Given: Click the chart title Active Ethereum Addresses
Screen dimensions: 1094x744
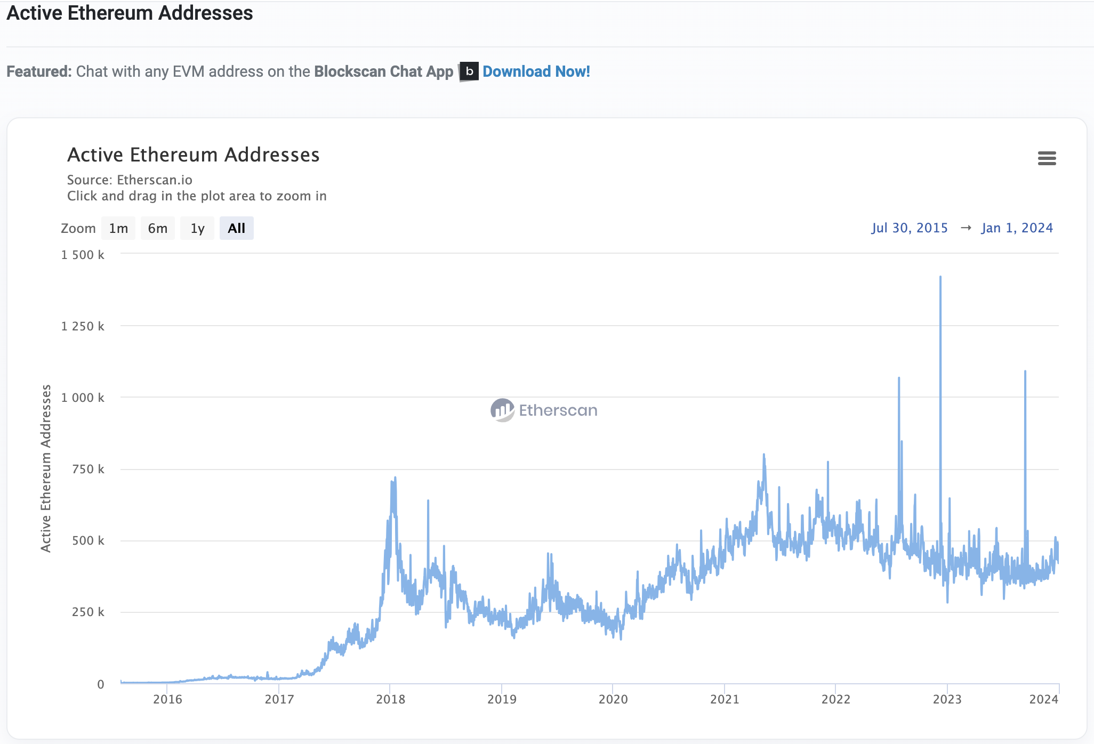Looking at the screenshot, I should (193, 155).
